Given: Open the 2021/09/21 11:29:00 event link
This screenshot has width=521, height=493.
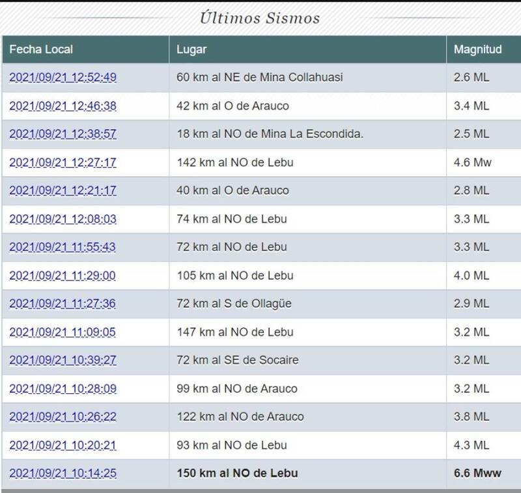Looking at the screenshot, I should pos(63,276).
